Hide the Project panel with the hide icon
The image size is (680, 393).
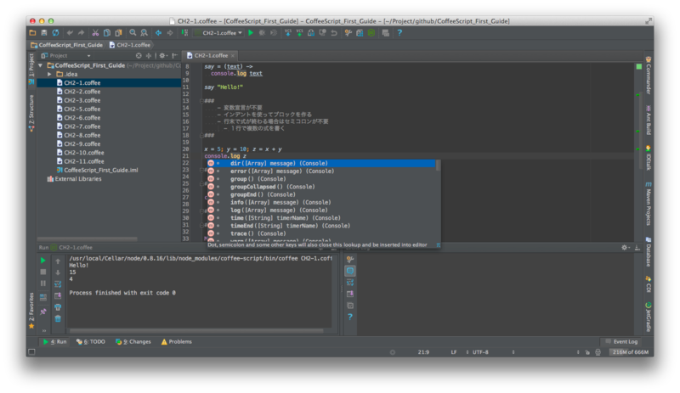[174, 55]
